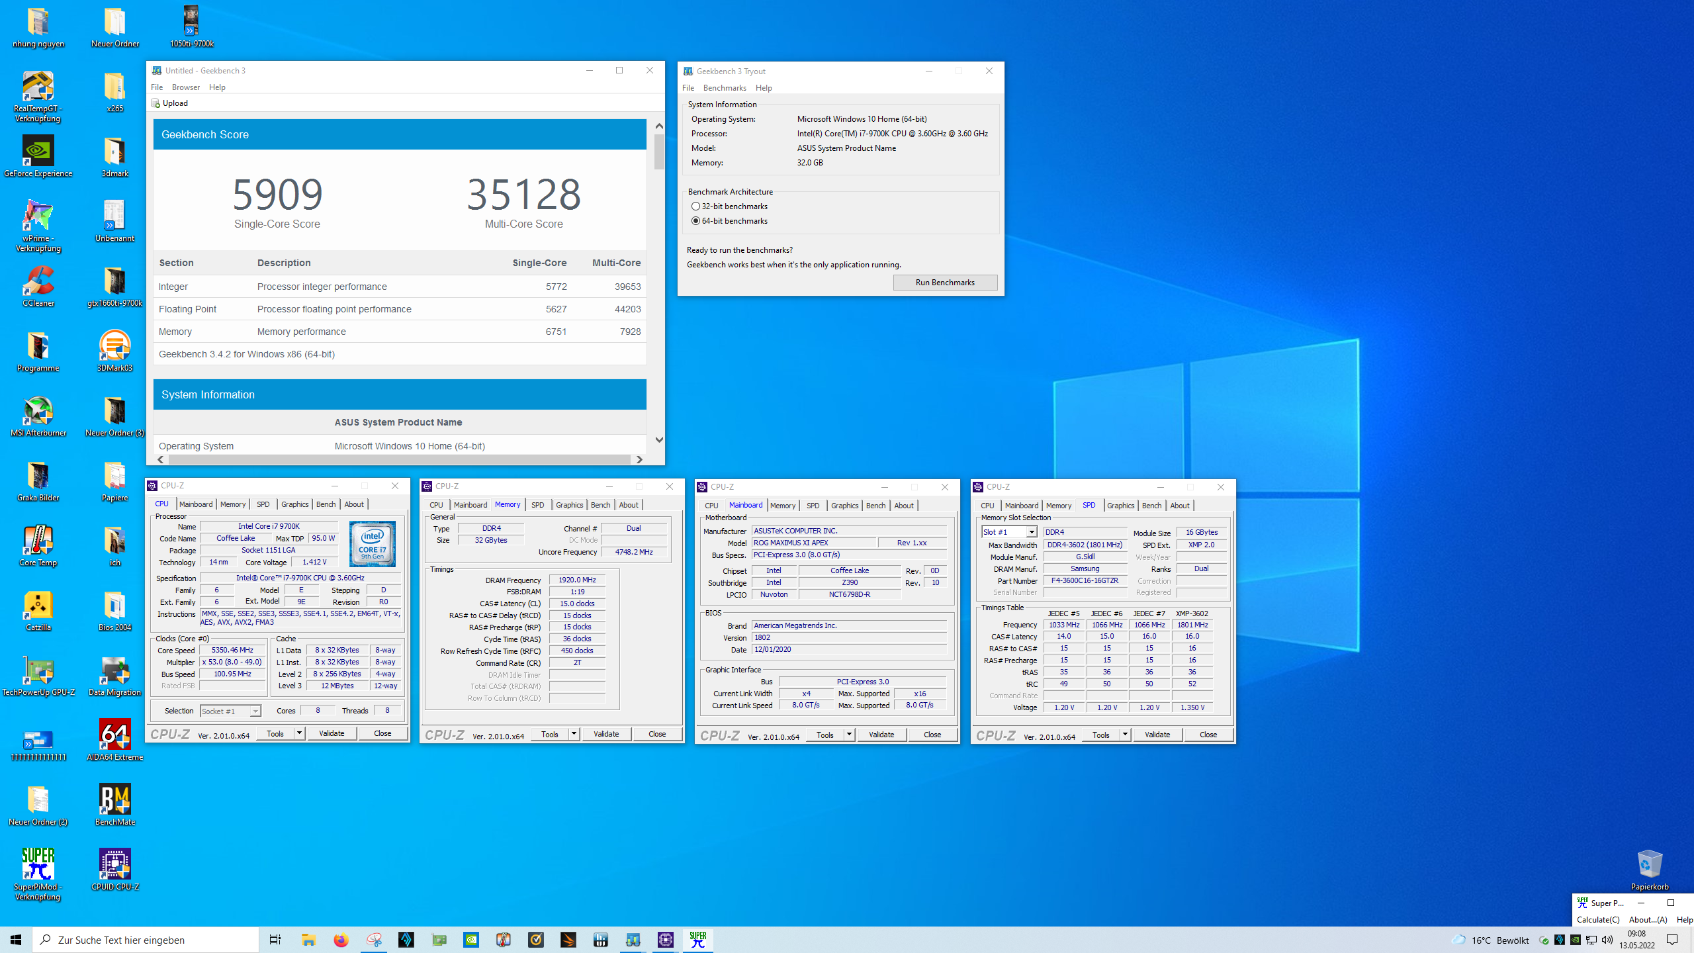The height and width of the screenshot is (953, 1694).
Task: Launch CCleaner from the desktop
Action: pyautogui.click(x=38, y=287)
